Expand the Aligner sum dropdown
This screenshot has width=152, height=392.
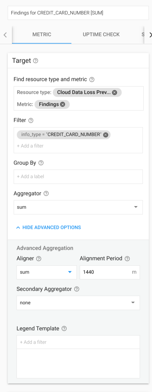(47, 272)
